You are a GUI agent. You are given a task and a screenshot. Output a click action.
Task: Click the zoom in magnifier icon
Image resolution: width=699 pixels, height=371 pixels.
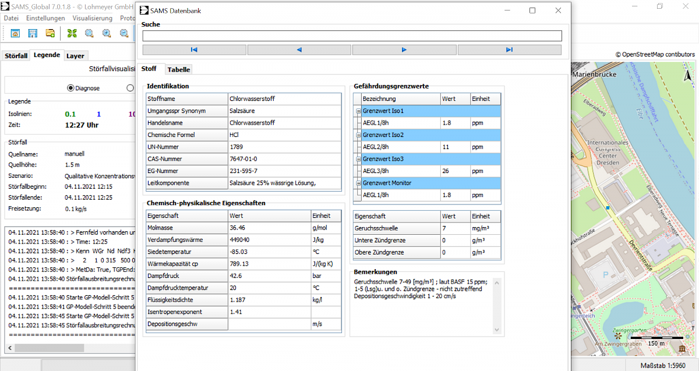(107, 33)
